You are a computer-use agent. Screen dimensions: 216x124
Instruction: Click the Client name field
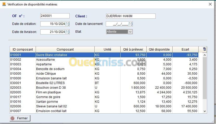tap(131, 16)
